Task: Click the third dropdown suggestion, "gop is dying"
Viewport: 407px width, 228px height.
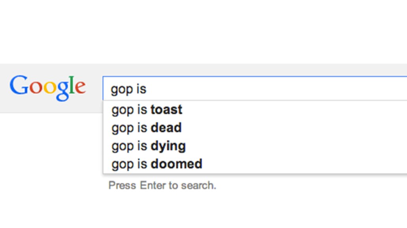Action: tap(149, 146)
